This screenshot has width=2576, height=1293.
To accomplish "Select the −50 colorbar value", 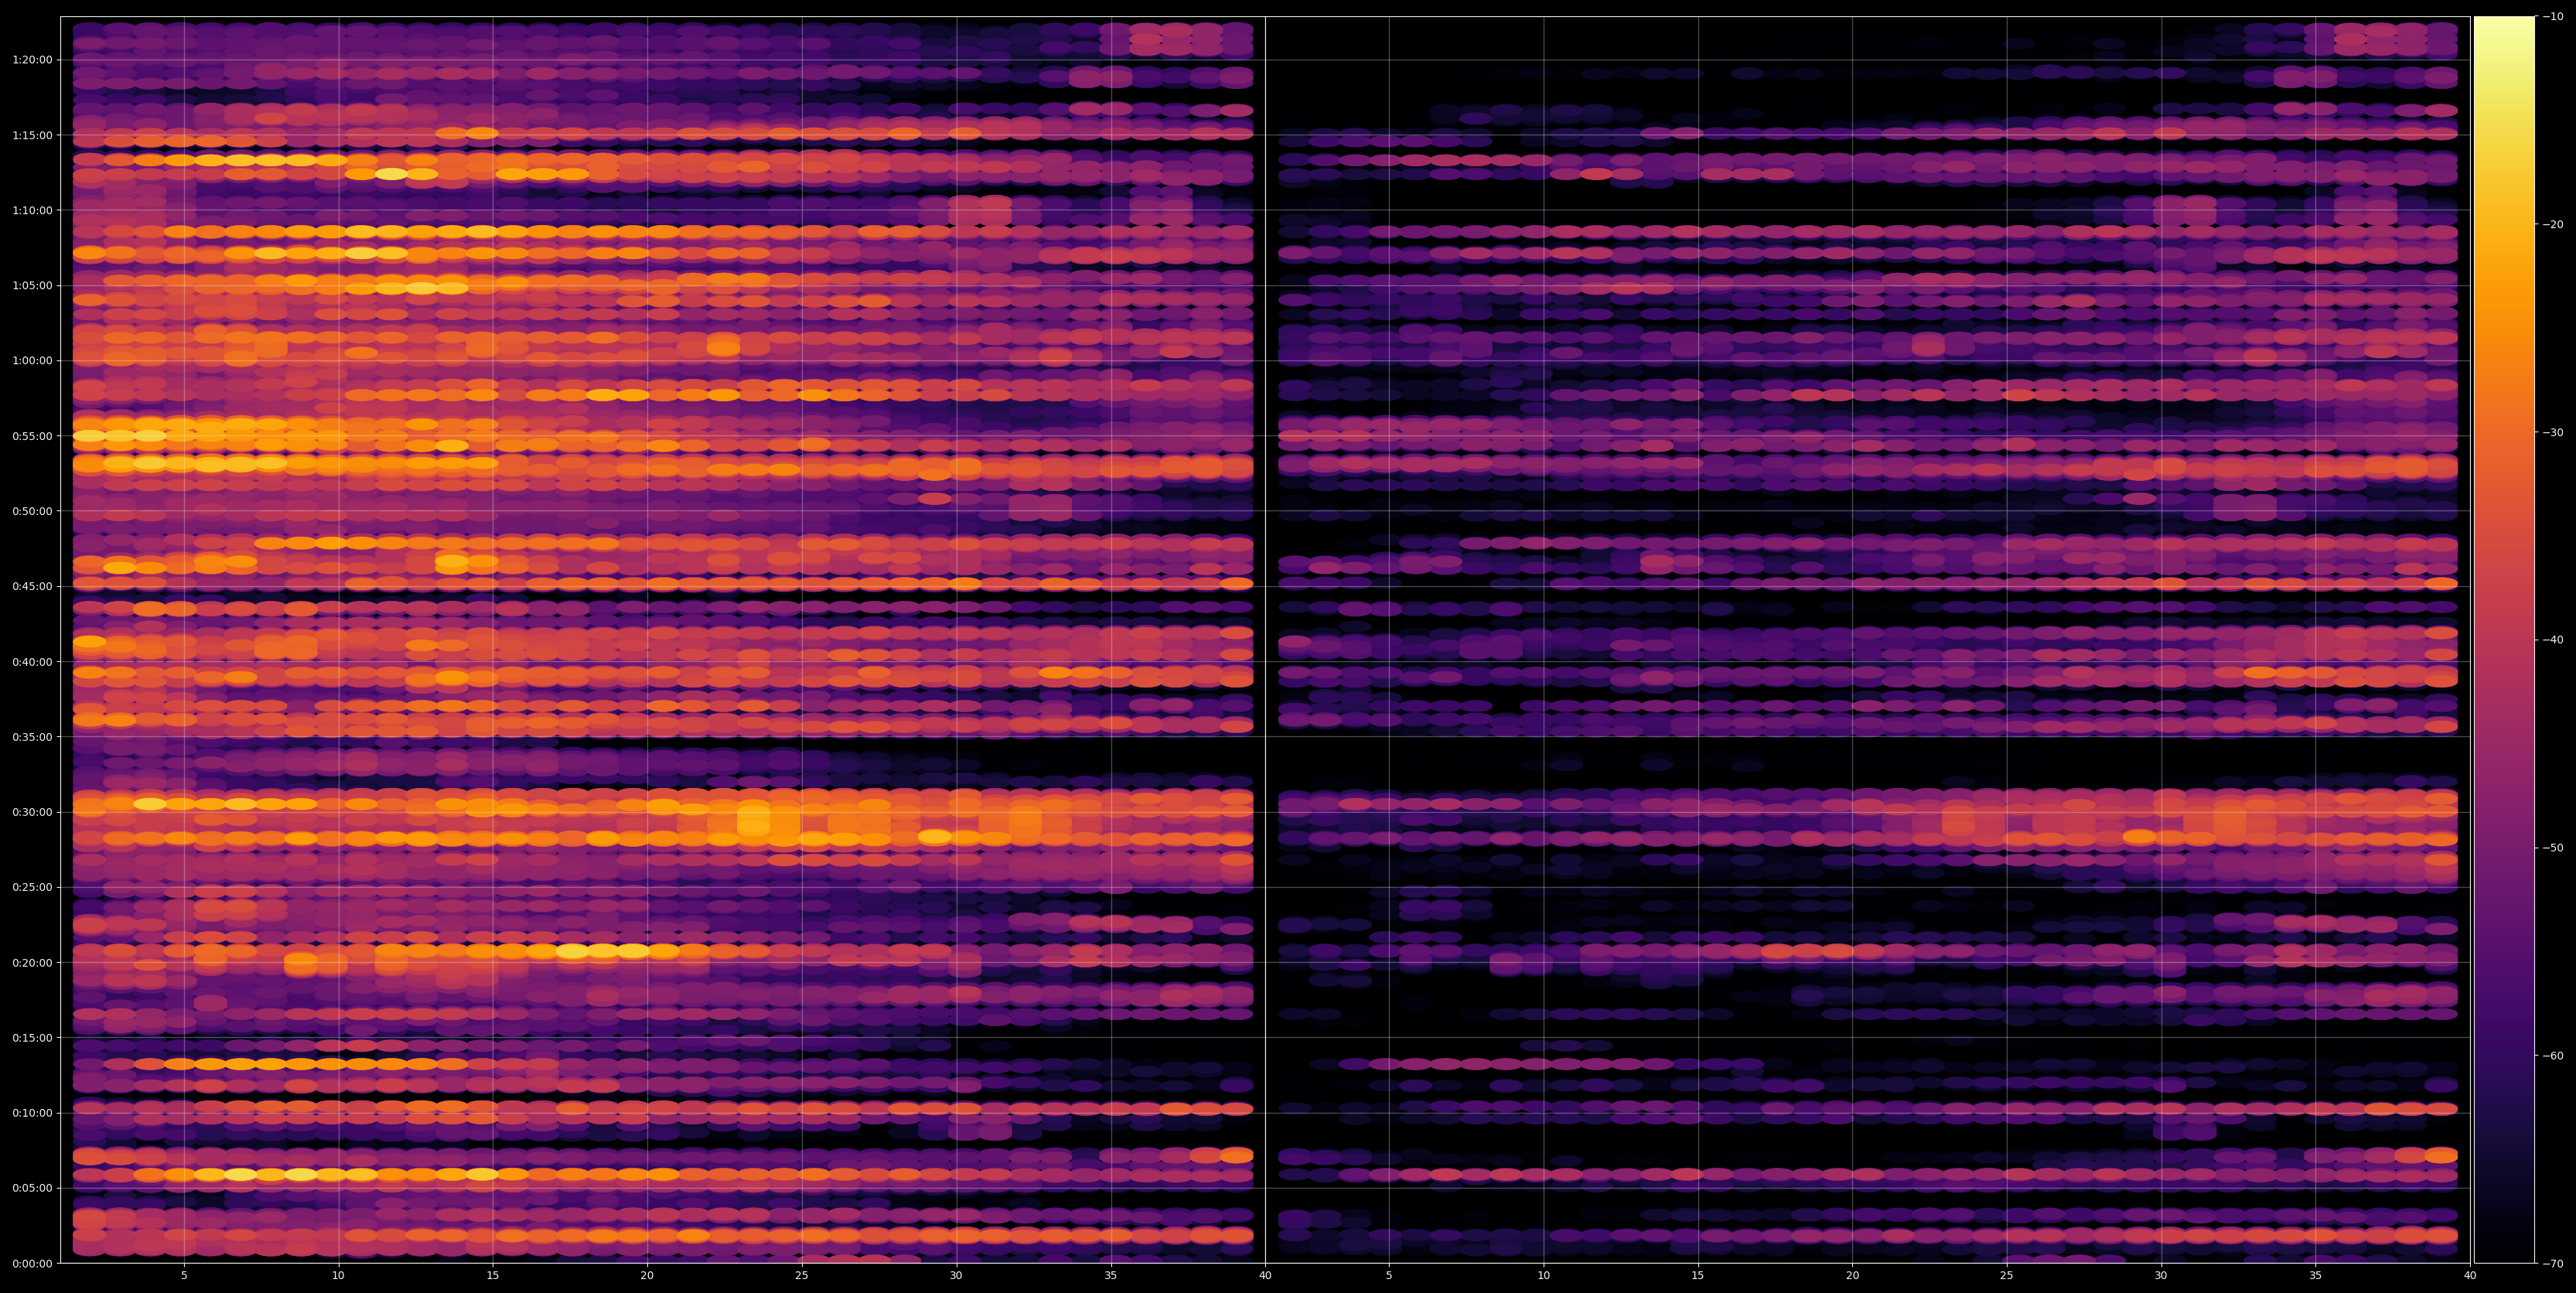I will [2552, 848].
